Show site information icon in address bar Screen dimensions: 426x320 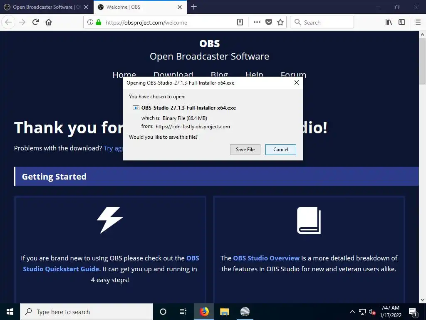click(x=90, y=22)
